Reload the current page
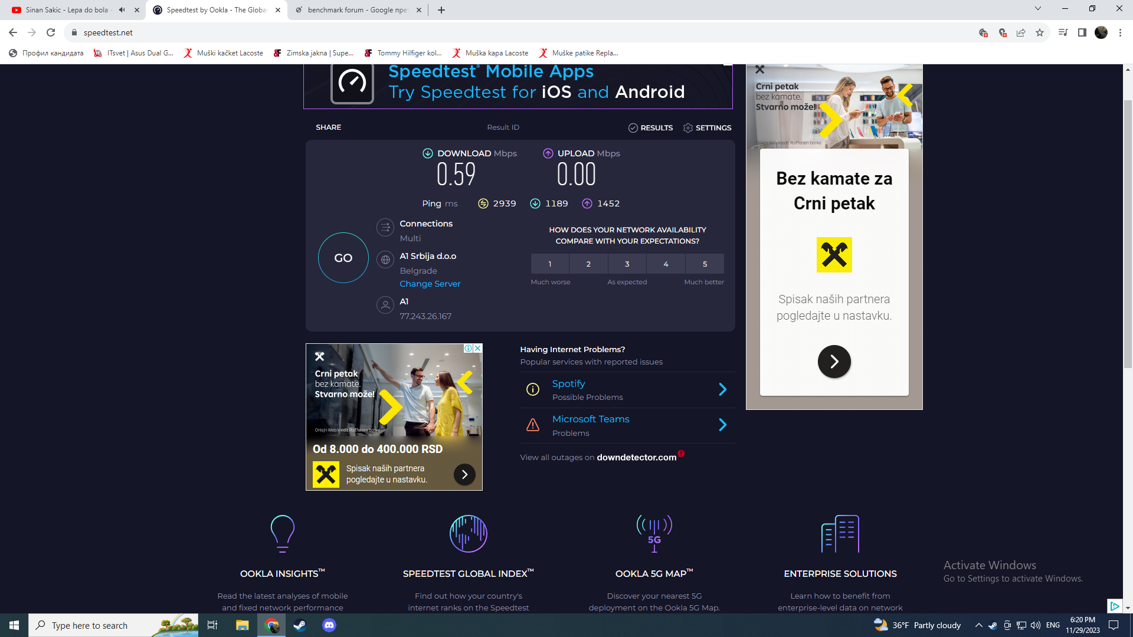This screenshot has height=637, width=1133. tap(51, 32)
